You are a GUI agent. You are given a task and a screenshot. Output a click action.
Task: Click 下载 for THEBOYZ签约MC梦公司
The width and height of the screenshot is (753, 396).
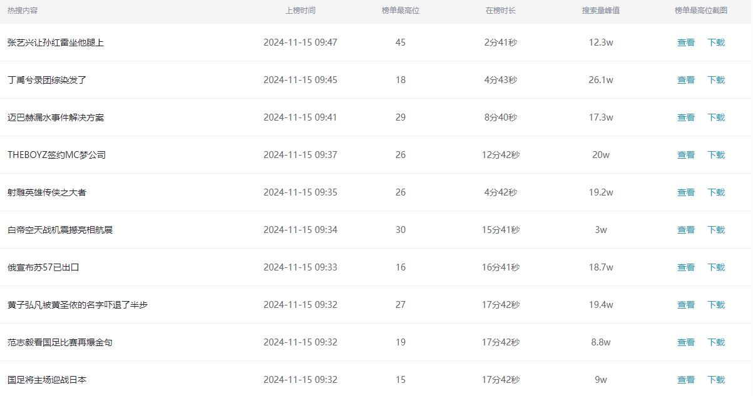(x=716, y=155)
